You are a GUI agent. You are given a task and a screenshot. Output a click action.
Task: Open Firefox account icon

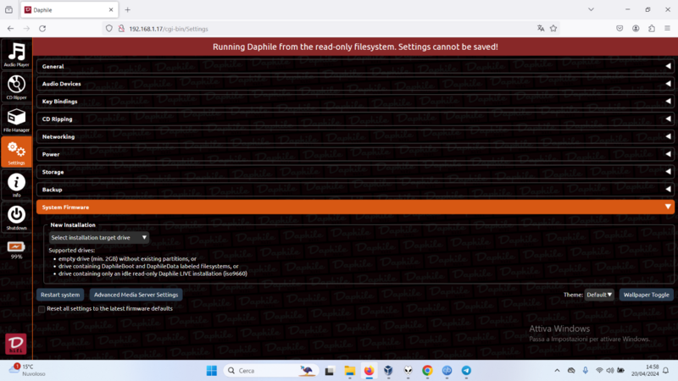pyautogui.click(x=636, y=29)
